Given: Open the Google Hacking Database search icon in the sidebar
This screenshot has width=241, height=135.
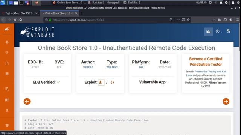Looking at the screenshot, I should [x=7, y=52].
